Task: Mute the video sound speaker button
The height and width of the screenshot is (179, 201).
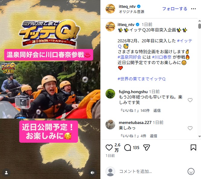Action: pyautogui.click(x=92, y=173)
